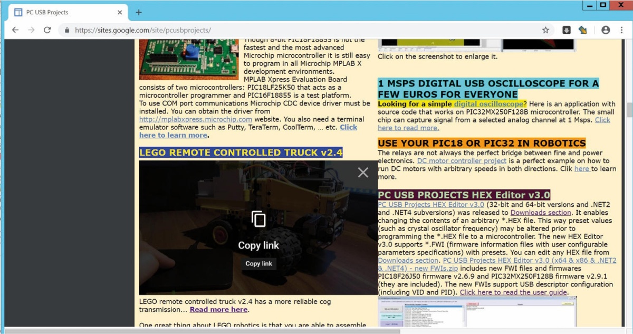Click here to read the user guide
633x334 pixels.
(x=513, y=292)
